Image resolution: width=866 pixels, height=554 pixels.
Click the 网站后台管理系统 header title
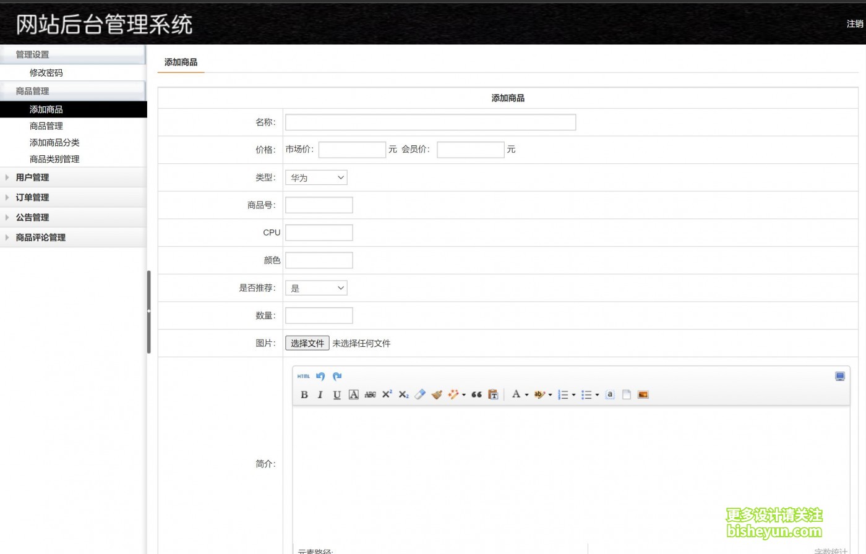tap(104, 25)
